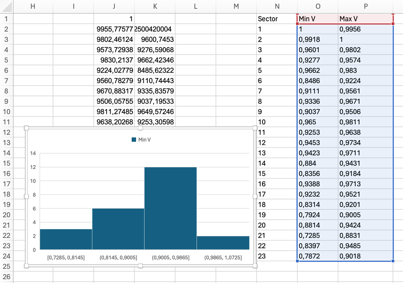Select Min V cell 0,7924
This screenshot has height=283, width=403.
click(318, 215)
